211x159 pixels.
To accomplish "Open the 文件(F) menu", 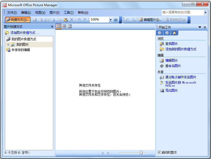I will click(x=12, y=13).
